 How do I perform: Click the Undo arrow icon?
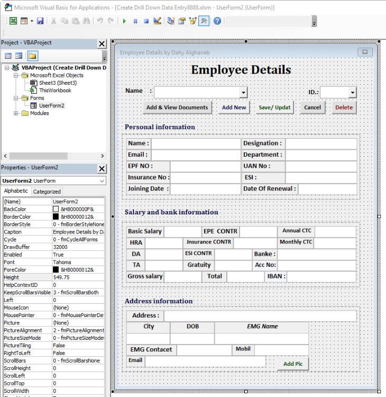[100, 21]
